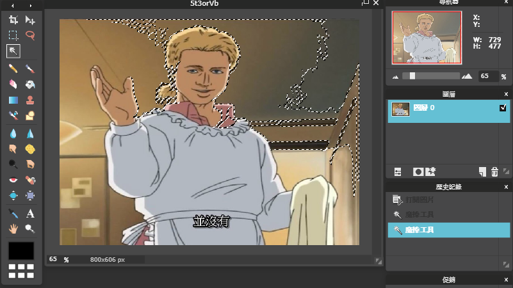513x288 pixels.
Task: Zoom out with small mountain icon
Action: pyautogui.click(x=396, y=77)
